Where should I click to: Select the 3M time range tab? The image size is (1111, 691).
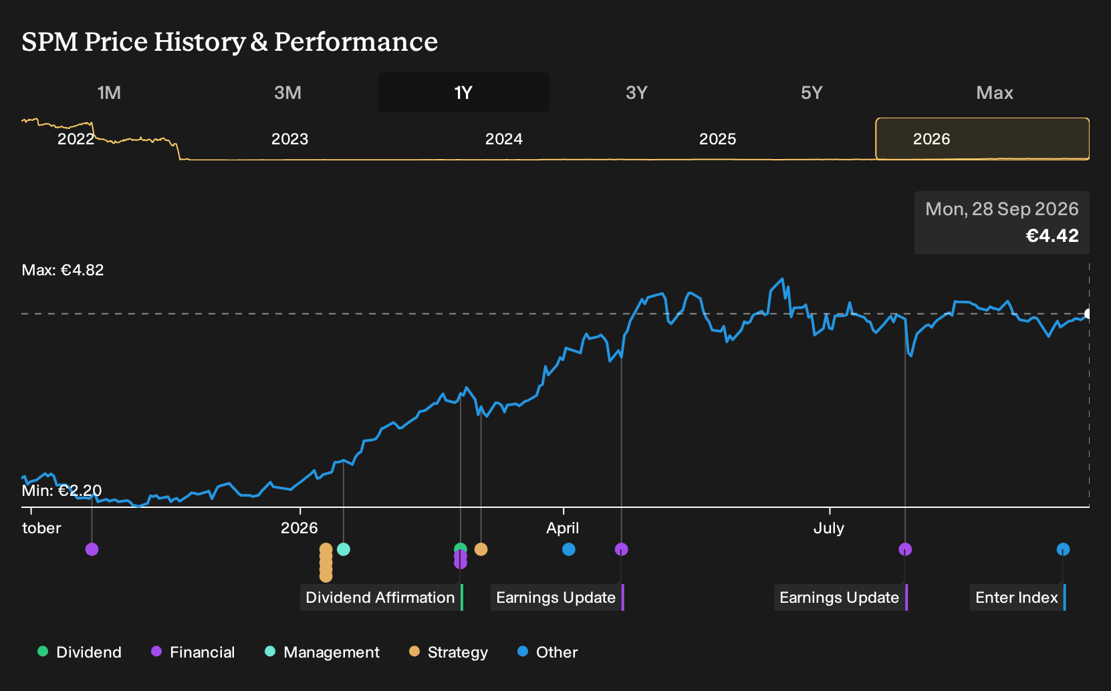[287, 92]
